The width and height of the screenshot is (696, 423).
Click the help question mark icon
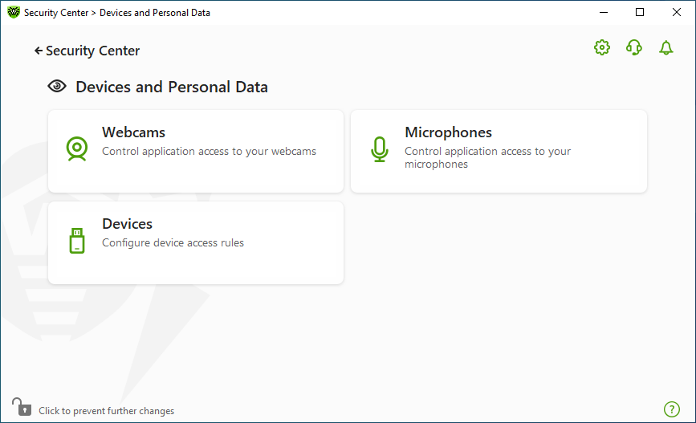point(672,409)
